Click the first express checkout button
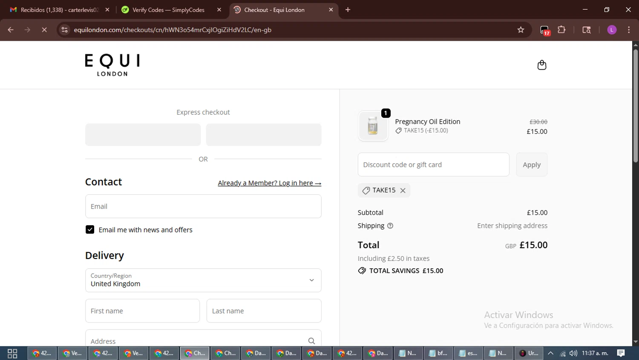Screen dimensions: 639x360 [143, 135]
